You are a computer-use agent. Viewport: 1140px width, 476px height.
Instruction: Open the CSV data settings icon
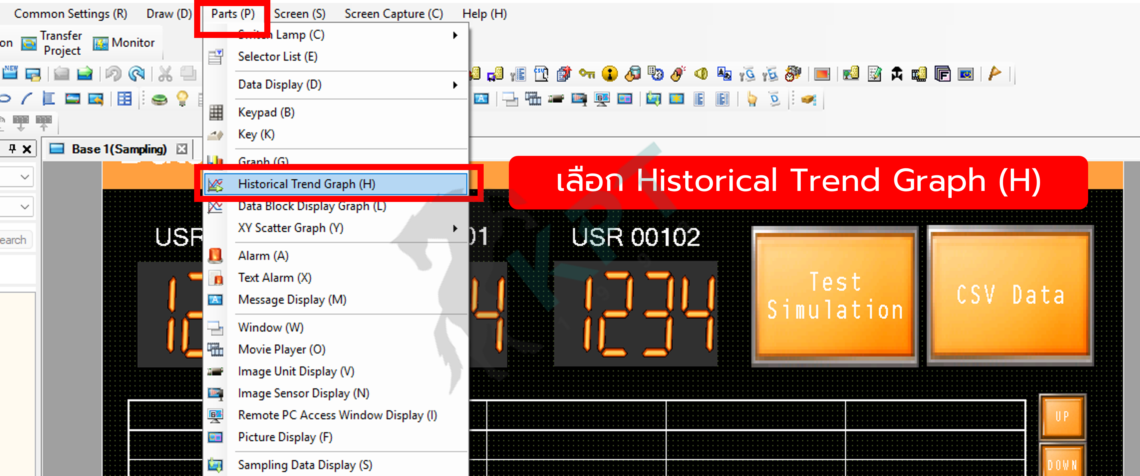coord(541,74)
